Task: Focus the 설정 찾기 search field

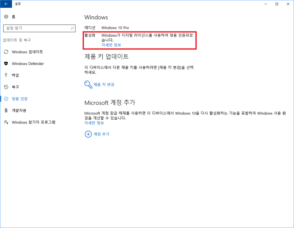Action: [39, 28]
